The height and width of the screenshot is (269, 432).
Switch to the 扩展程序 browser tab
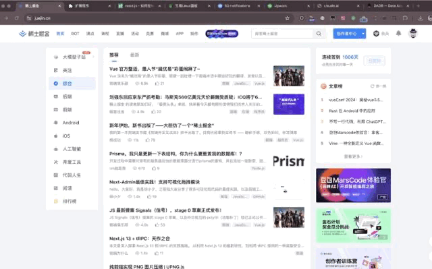coord(88,6)
